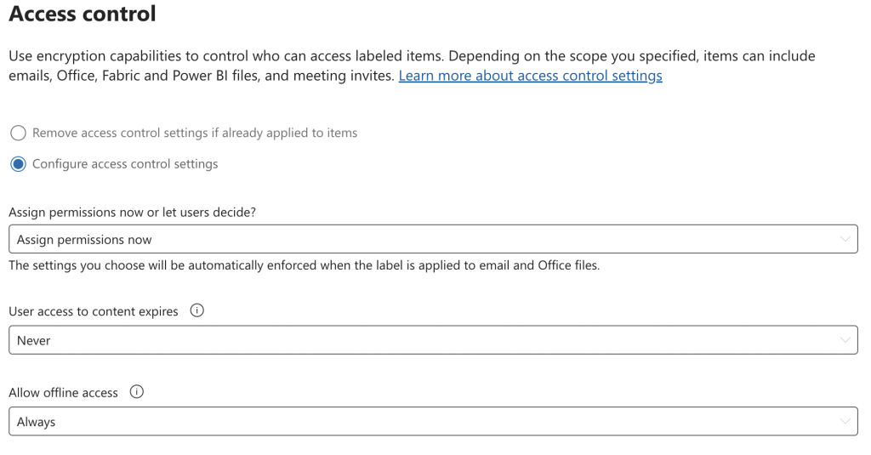Select Remove access control settings radio button
This screenshot has width=871, height=455.
(x=18, y=134)
